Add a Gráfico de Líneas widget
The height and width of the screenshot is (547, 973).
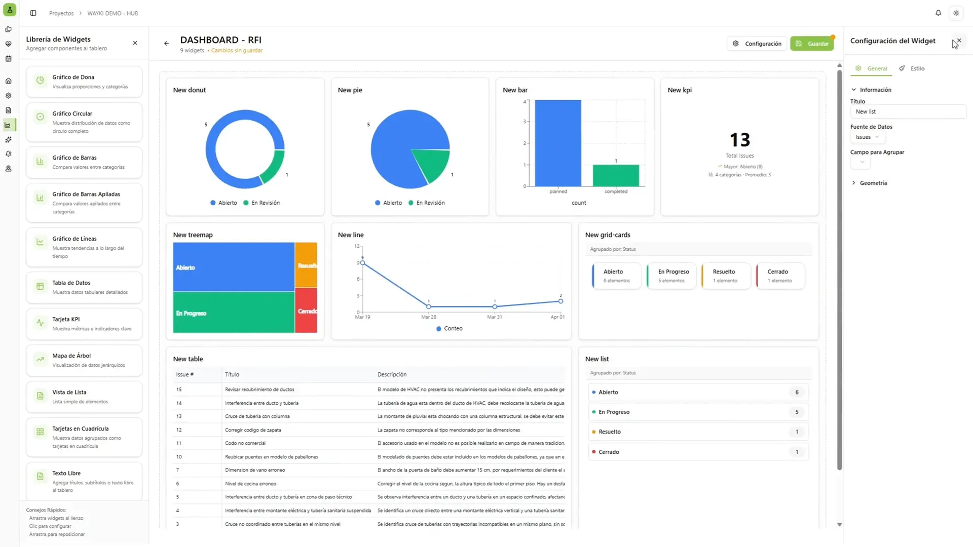(84, 247)
